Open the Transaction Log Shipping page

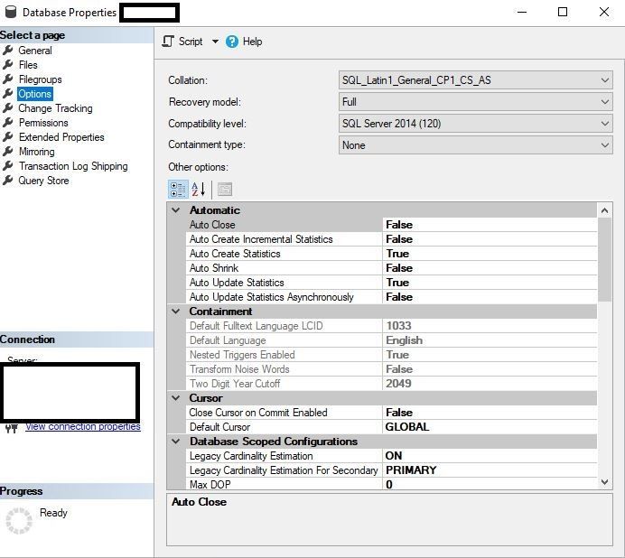pos(73,166)
